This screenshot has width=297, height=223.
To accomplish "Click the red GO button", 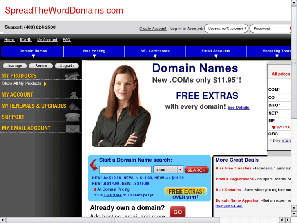I will 177,212.
